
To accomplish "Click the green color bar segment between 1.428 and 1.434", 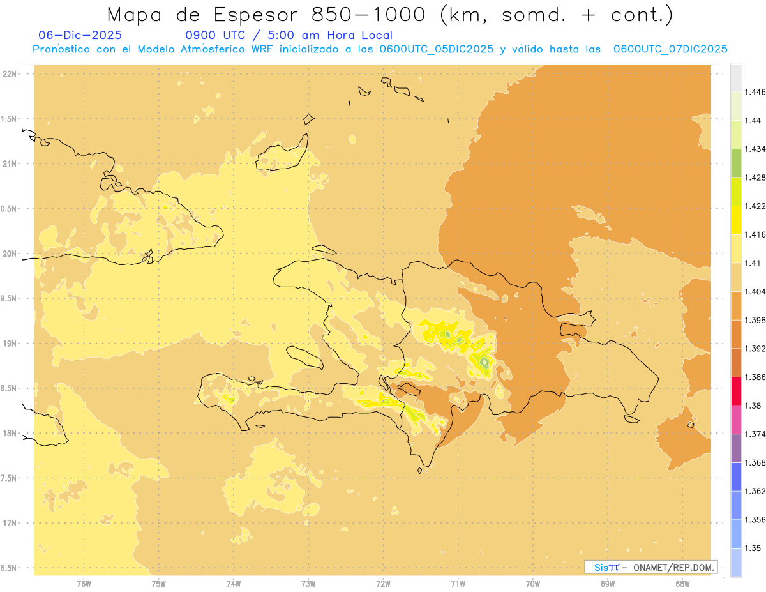I will click(x=736, y=163).
